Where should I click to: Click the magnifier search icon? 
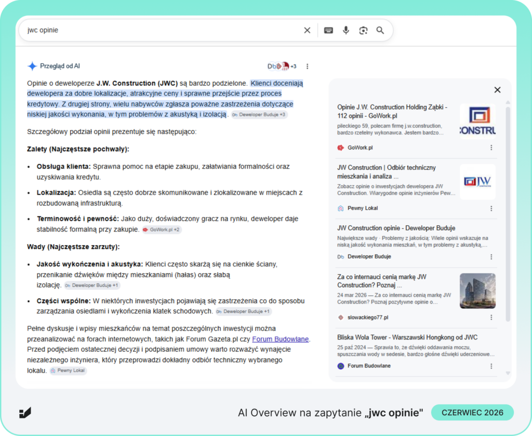pyautogui.click(x=380, y=31)
